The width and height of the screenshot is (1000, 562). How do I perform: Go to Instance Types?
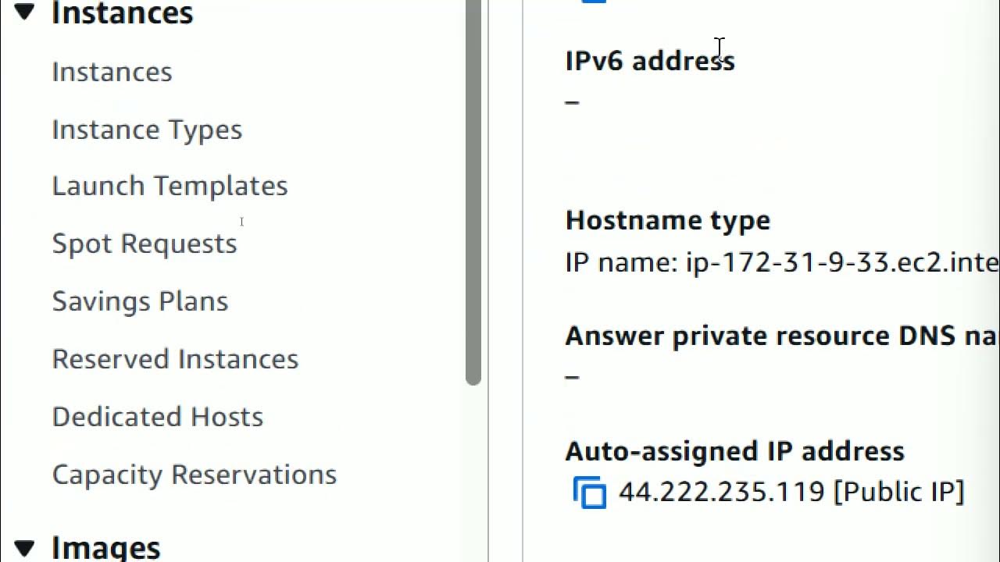tap(147, 130)
